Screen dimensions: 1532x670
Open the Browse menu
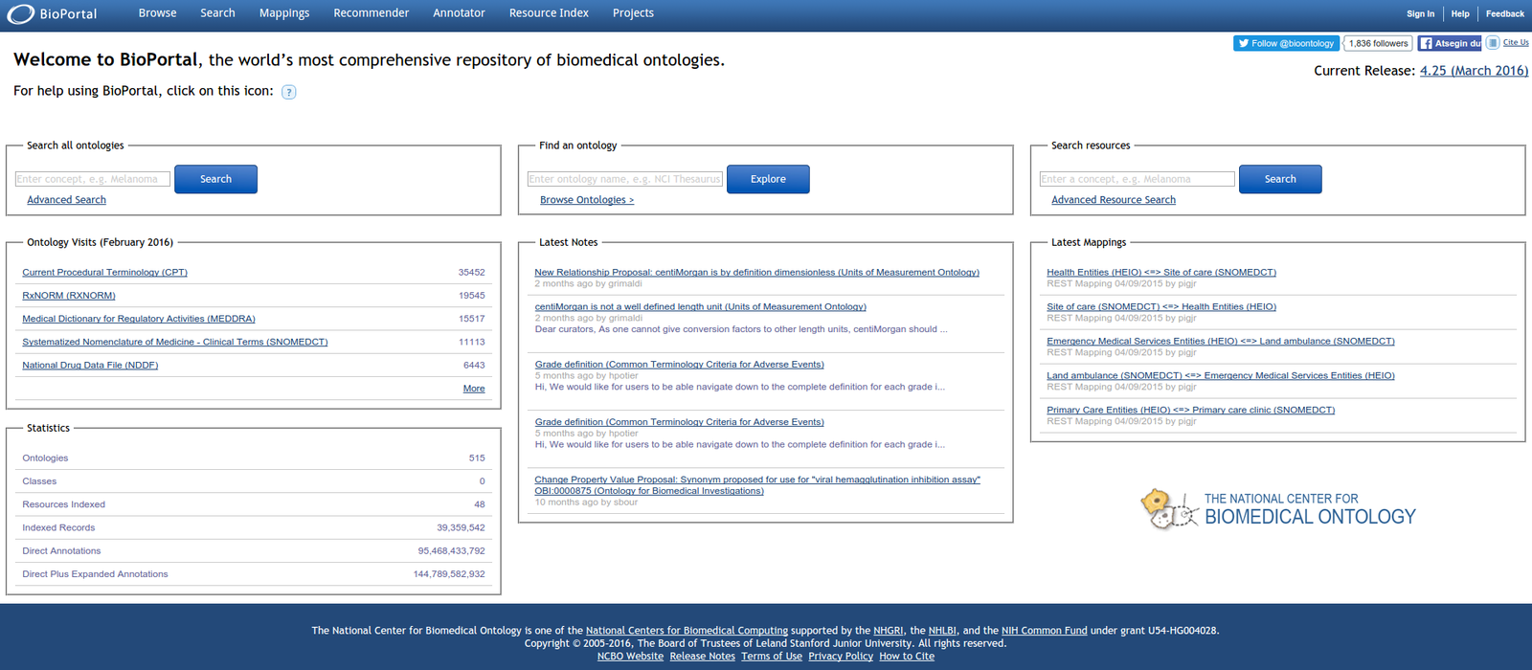157,13
